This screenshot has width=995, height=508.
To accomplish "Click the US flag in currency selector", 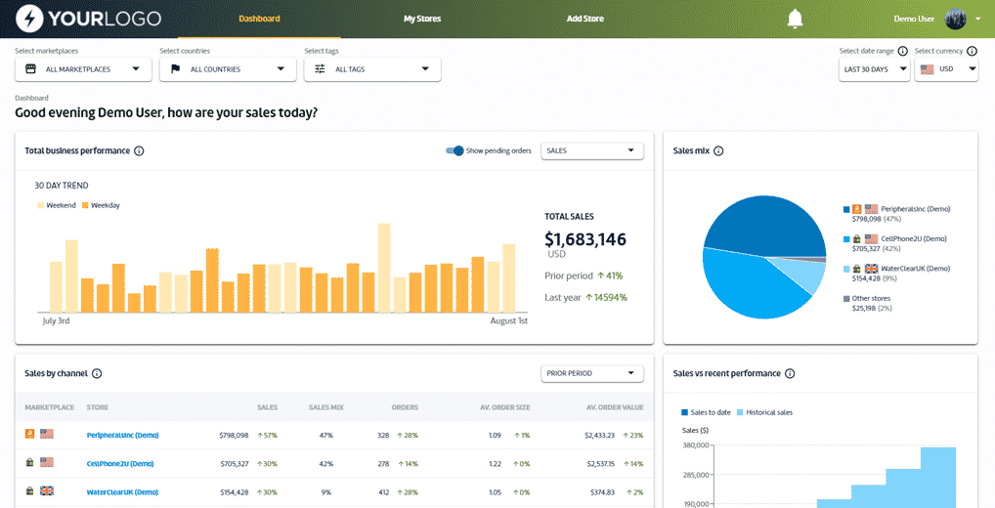I will click(x=928, y=69).
